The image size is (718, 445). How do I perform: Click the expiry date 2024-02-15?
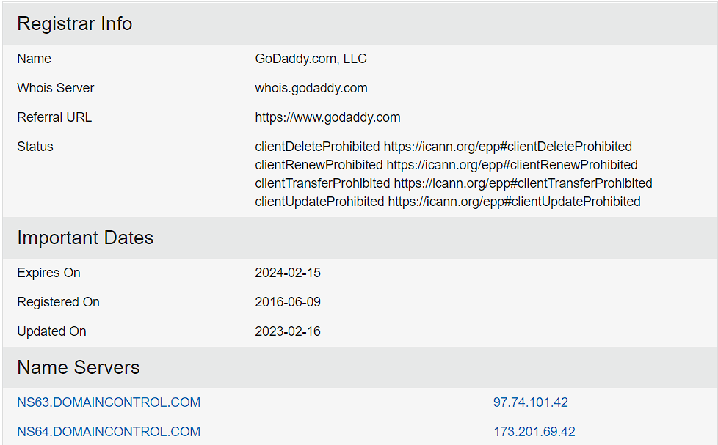click(x=288, y=273)
